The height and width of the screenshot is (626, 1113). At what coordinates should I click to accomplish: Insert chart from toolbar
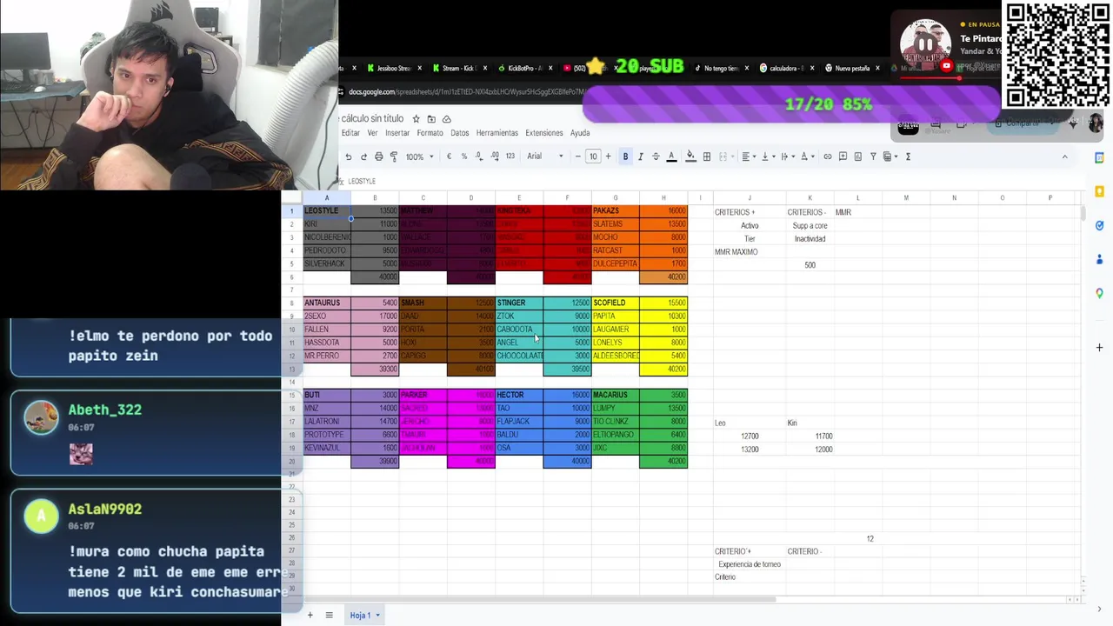click(857, 156)
